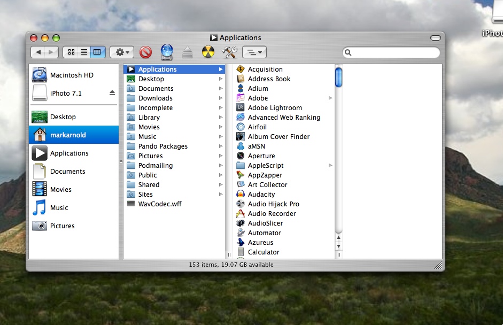
Task: Open Pictures in the sidebar
Action: click(x=74, y=226)
